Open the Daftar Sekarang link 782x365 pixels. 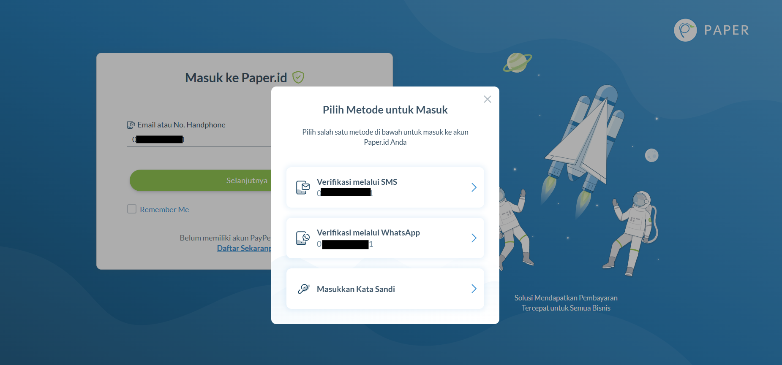pyautogui.click(x=244, y=249)
